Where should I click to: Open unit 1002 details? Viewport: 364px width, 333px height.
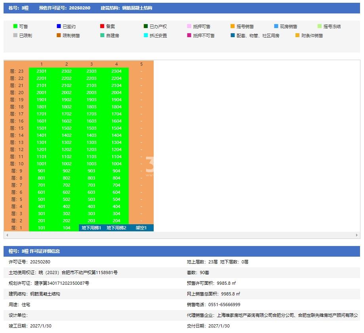click(x=67, y=164)
